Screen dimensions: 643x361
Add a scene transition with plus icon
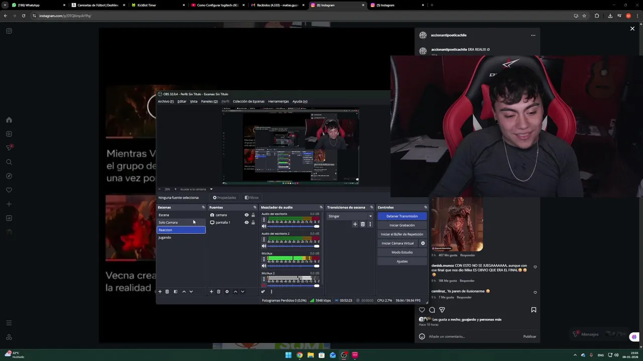pos(355,224)
